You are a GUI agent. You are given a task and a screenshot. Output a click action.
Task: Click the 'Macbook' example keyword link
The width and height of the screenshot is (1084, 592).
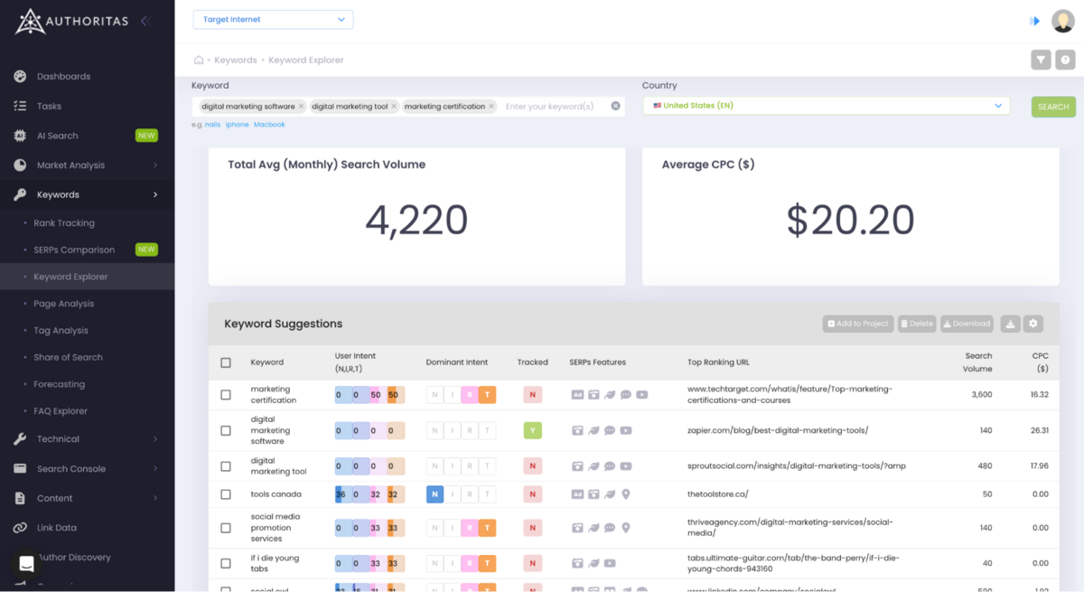pyautogui.click(x=269, y=125)
